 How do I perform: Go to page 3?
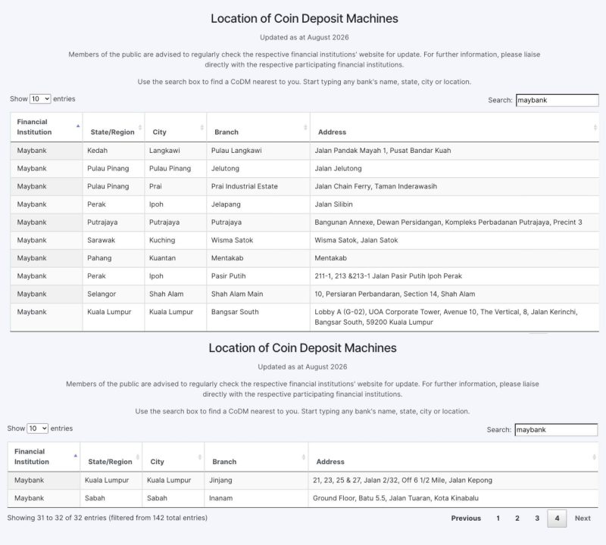tap(537, 519)
